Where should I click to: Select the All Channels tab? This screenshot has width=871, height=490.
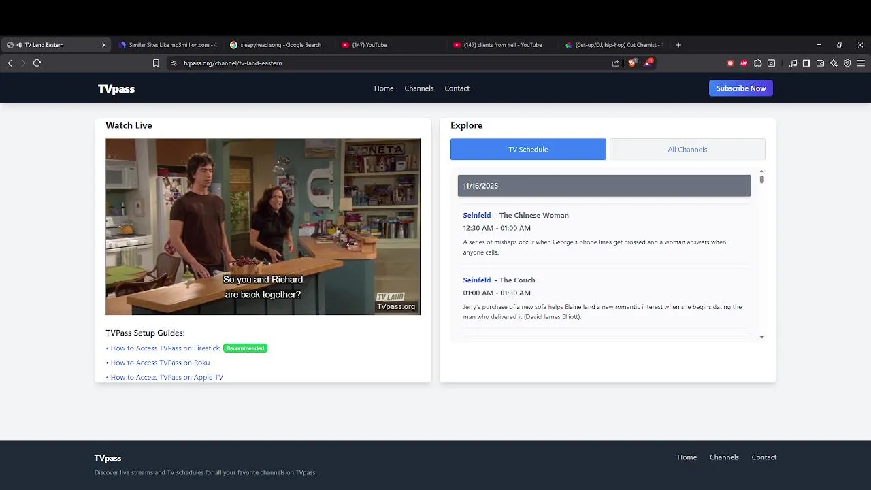point(687,149)
